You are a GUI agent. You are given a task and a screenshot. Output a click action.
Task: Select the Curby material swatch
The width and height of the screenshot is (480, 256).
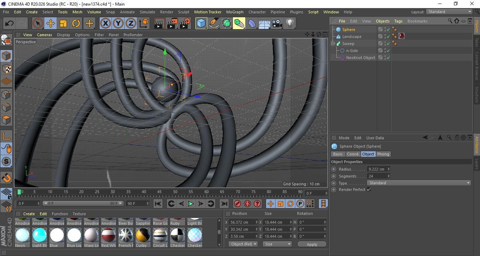(143, 235)
